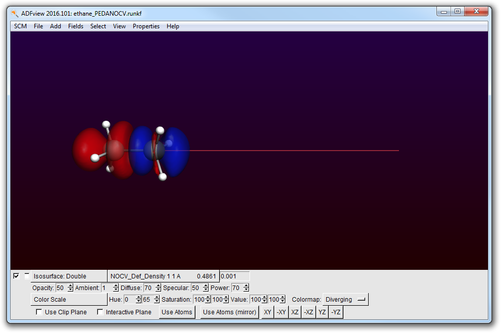This screenshot has height=333, width=501.
Task: Click the second Hue field showing 65
Action: (x=147, y=300)
